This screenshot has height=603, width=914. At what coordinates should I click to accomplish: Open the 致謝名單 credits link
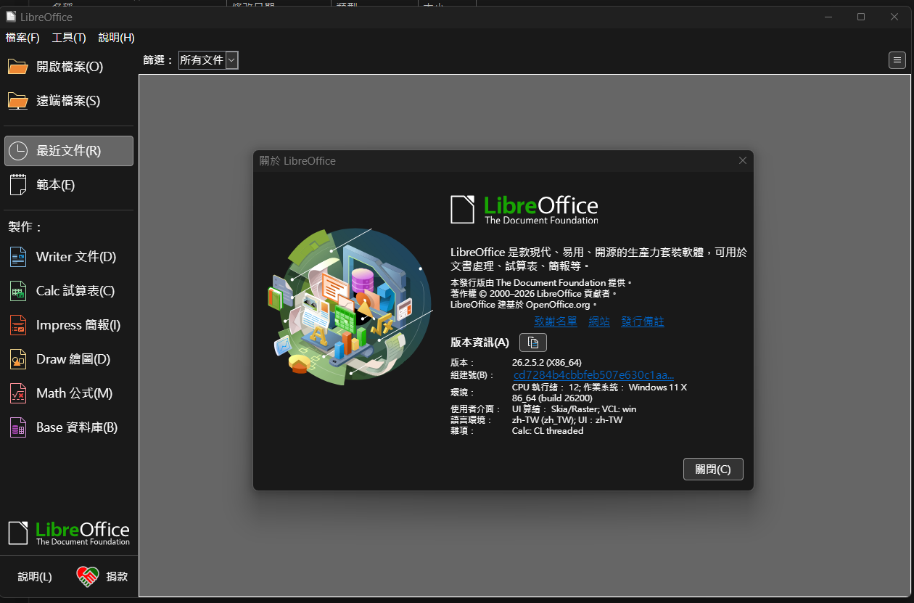pyautogui.click(x=556, y=321)
